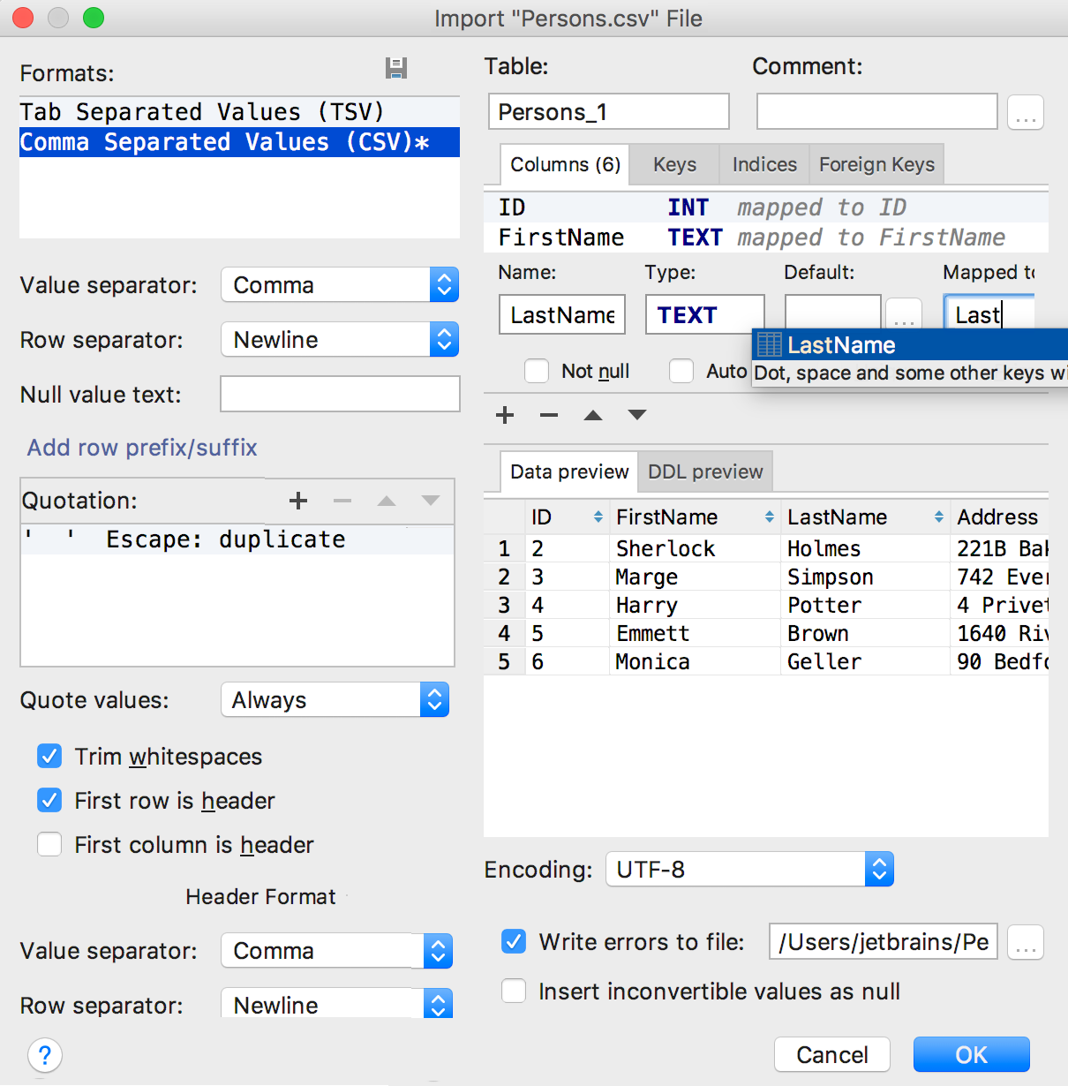
Task: Toggle Auto increment checkbox
Action: [681, 371]
